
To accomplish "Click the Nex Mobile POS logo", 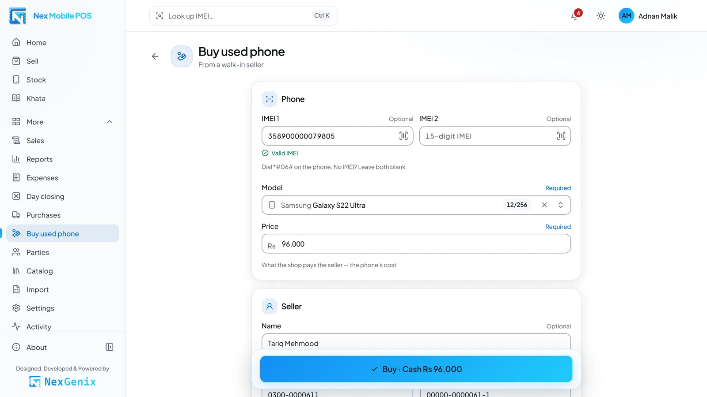I will [50, 16].
